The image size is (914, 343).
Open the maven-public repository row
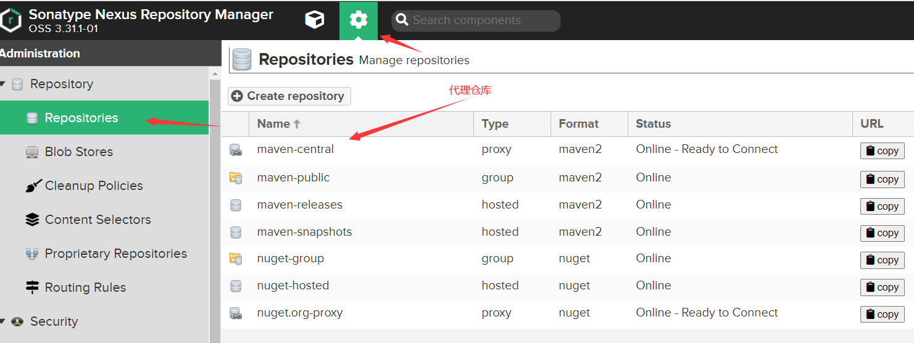tap(567, 178)
